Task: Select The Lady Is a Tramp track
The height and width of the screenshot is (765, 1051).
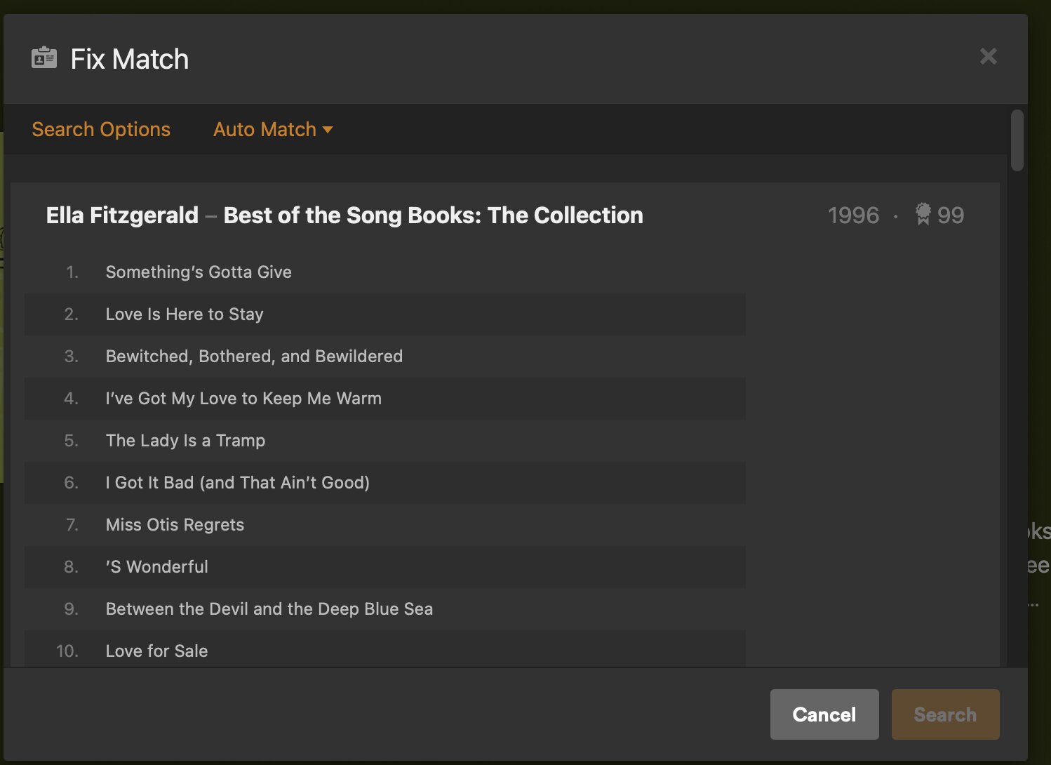Action: tap(385, 441)
